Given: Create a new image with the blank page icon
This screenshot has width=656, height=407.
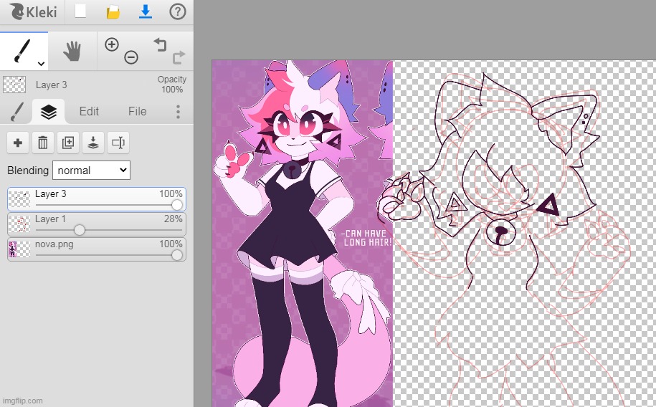Looking at the screenshot, I should point(80,11).
